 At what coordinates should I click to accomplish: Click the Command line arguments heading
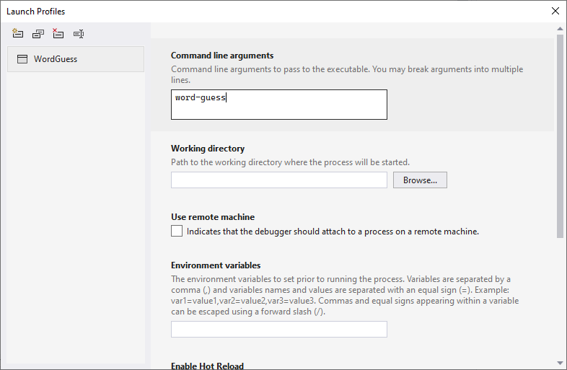click(222, 56)
